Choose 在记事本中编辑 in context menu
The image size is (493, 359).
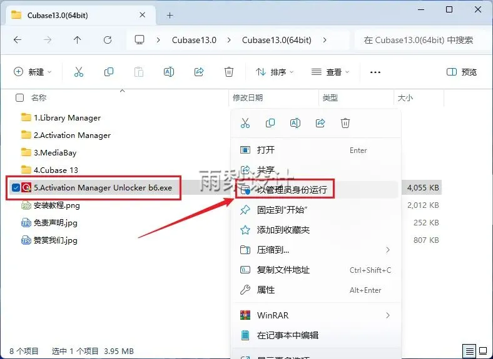point(316,335)
